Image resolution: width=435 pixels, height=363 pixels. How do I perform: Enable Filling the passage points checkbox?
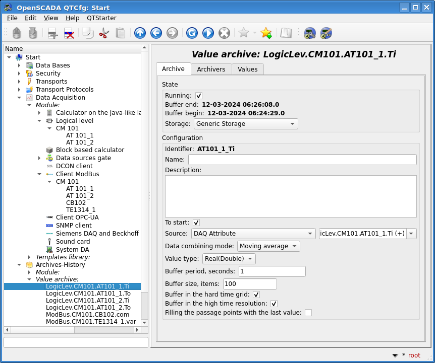308,313
